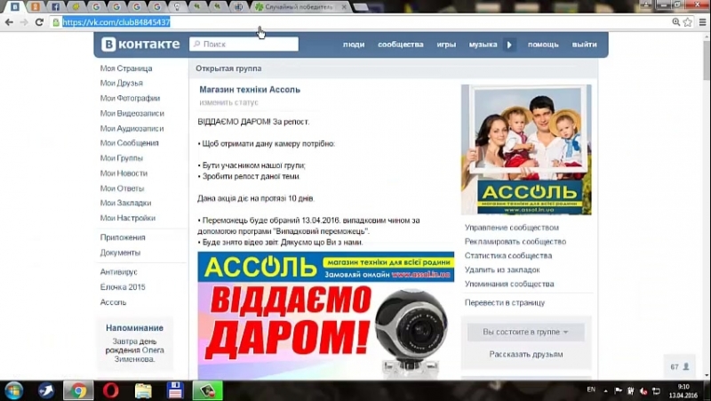Open игры in top navigation
The width and height of the screenshot is (711, 401).
click(446, 44)
